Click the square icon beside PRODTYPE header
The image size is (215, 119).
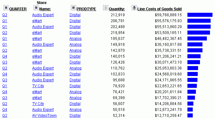tap(73, 8)
